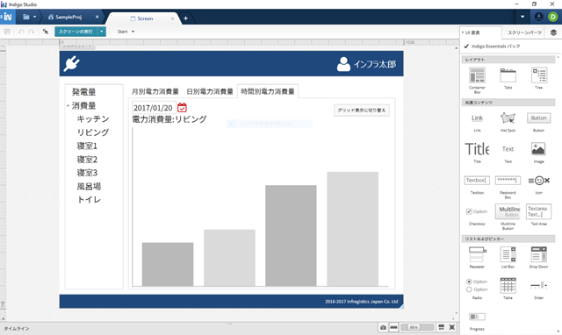The image size is (562, 335).
Task: Select the Container Box element
Action: 477,80
